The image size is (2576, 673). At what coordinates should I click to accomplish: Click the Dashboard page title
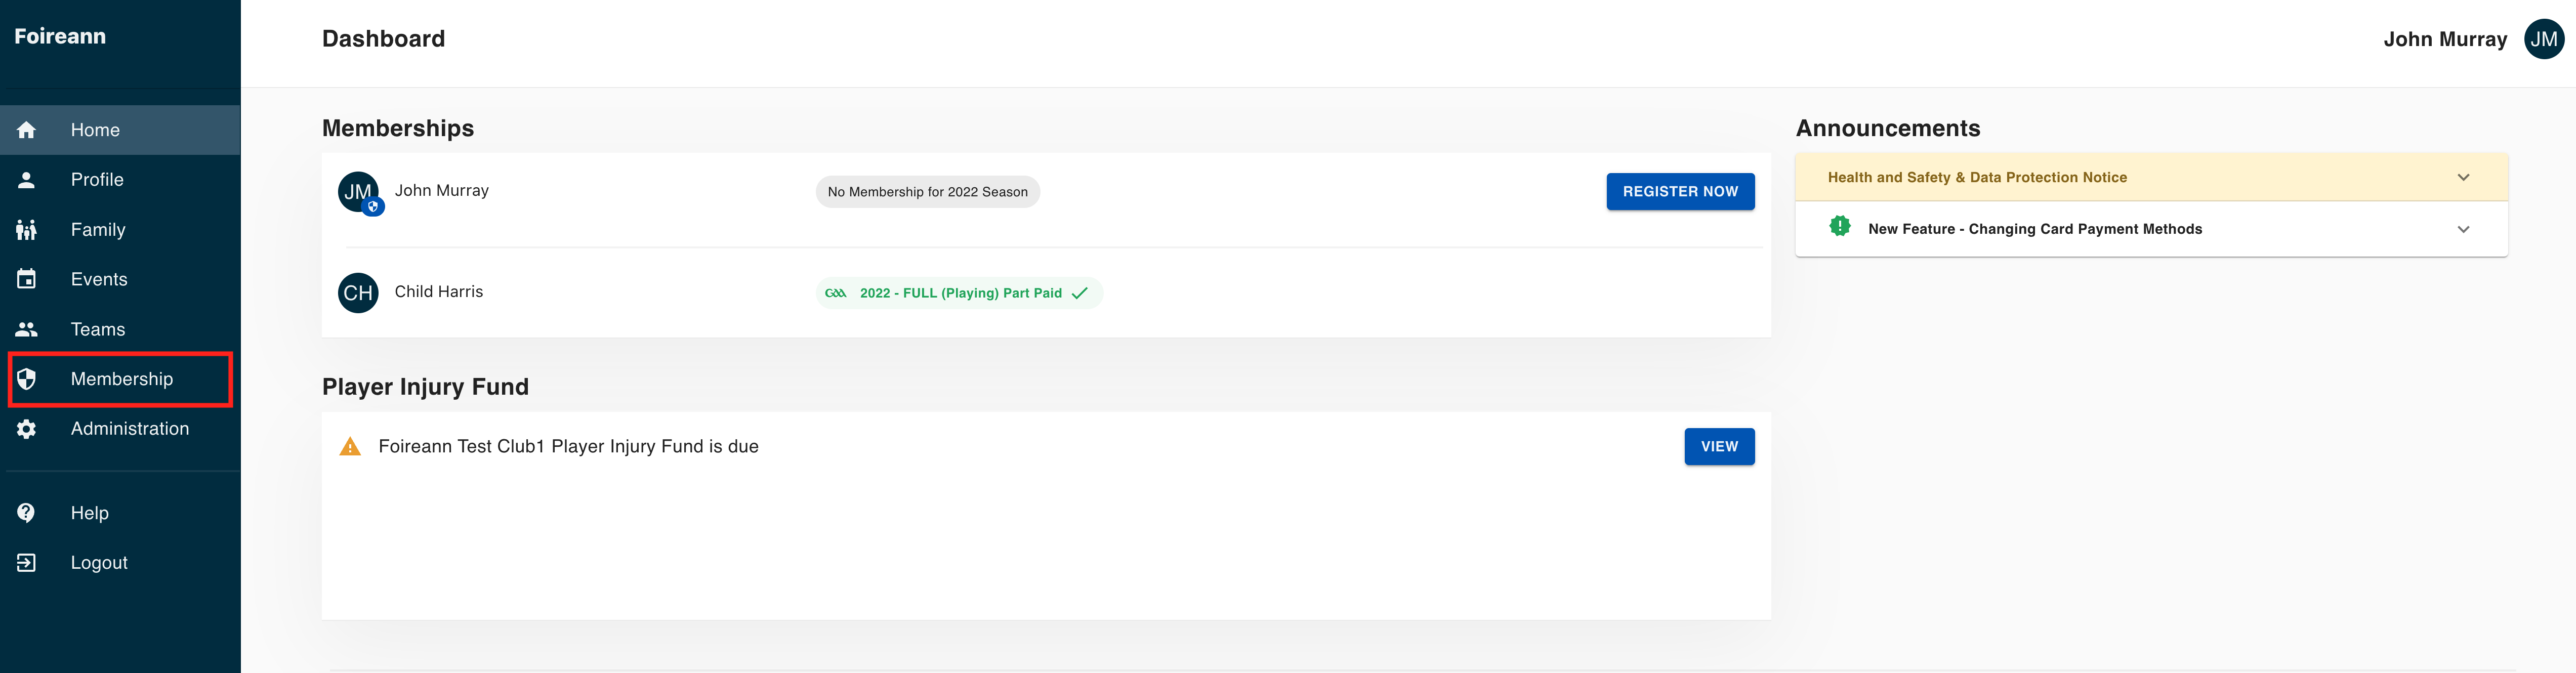point(383,39)
